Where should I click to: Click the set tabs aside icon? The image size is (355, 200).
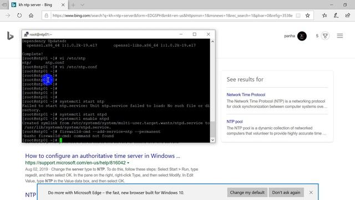click(4, 5)
